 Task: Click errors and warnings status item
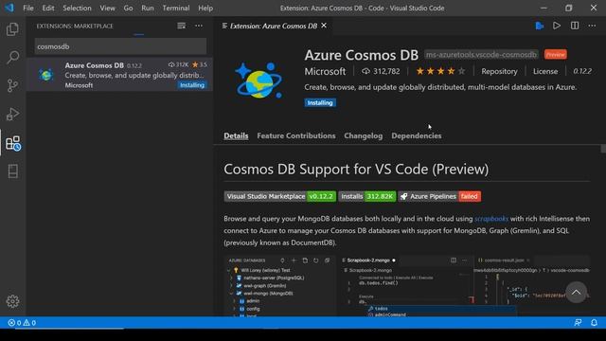click(x=22, y=323)
